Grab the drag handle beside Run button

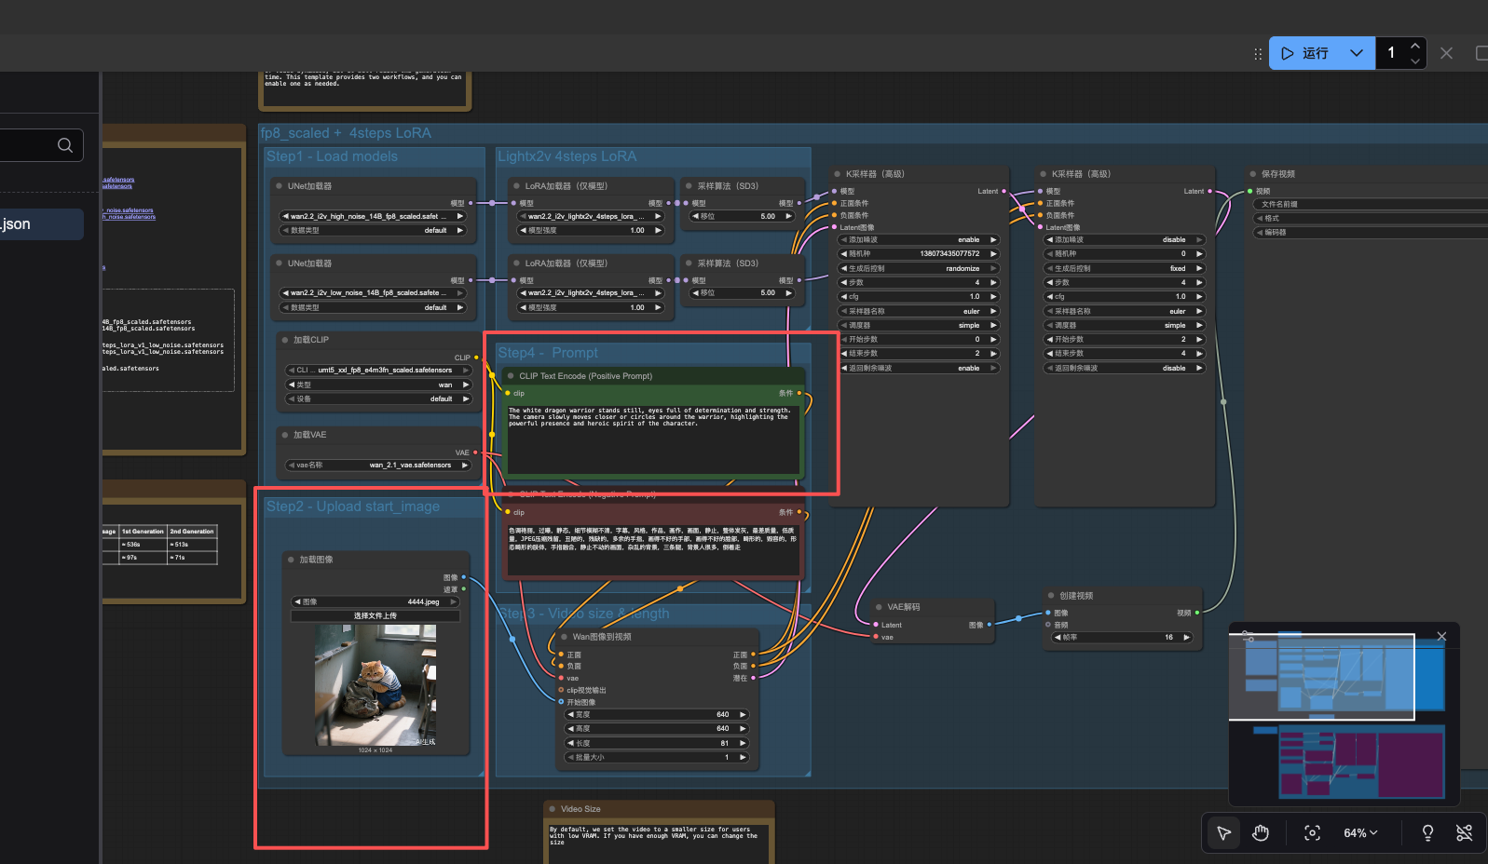(x=1258, y=54)
